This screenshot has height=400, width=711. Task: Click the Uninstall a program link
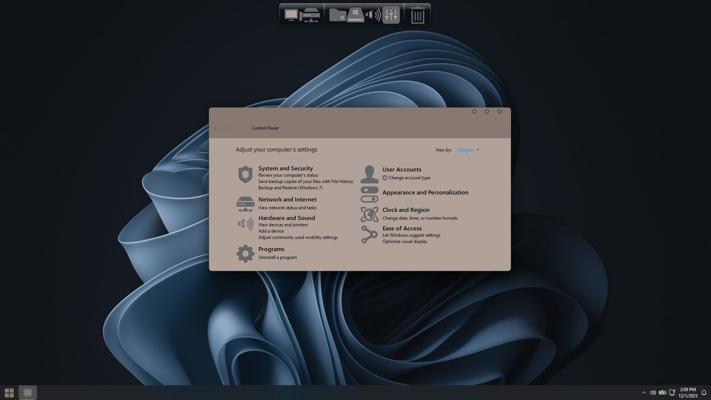tap(277, 257)
